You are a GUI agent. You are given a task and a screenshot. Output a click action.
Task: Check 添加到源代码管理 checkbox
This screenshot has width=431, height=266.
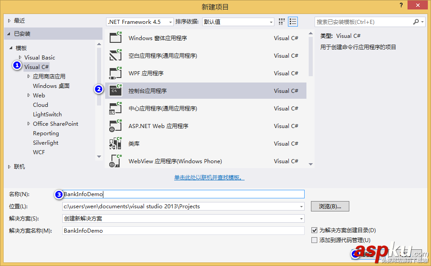coord(314,240)
